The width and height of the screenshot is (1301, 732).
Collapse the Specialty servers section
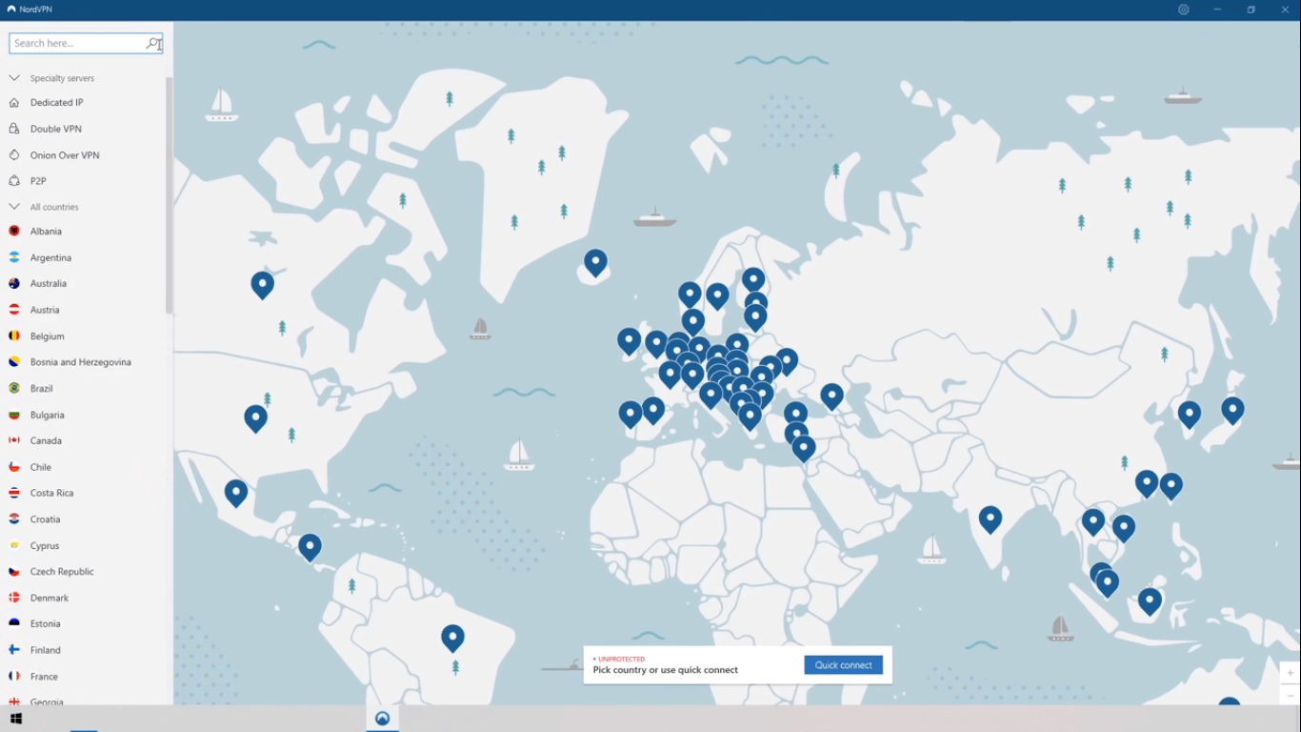pyautogui.click(x=14, y=78)
